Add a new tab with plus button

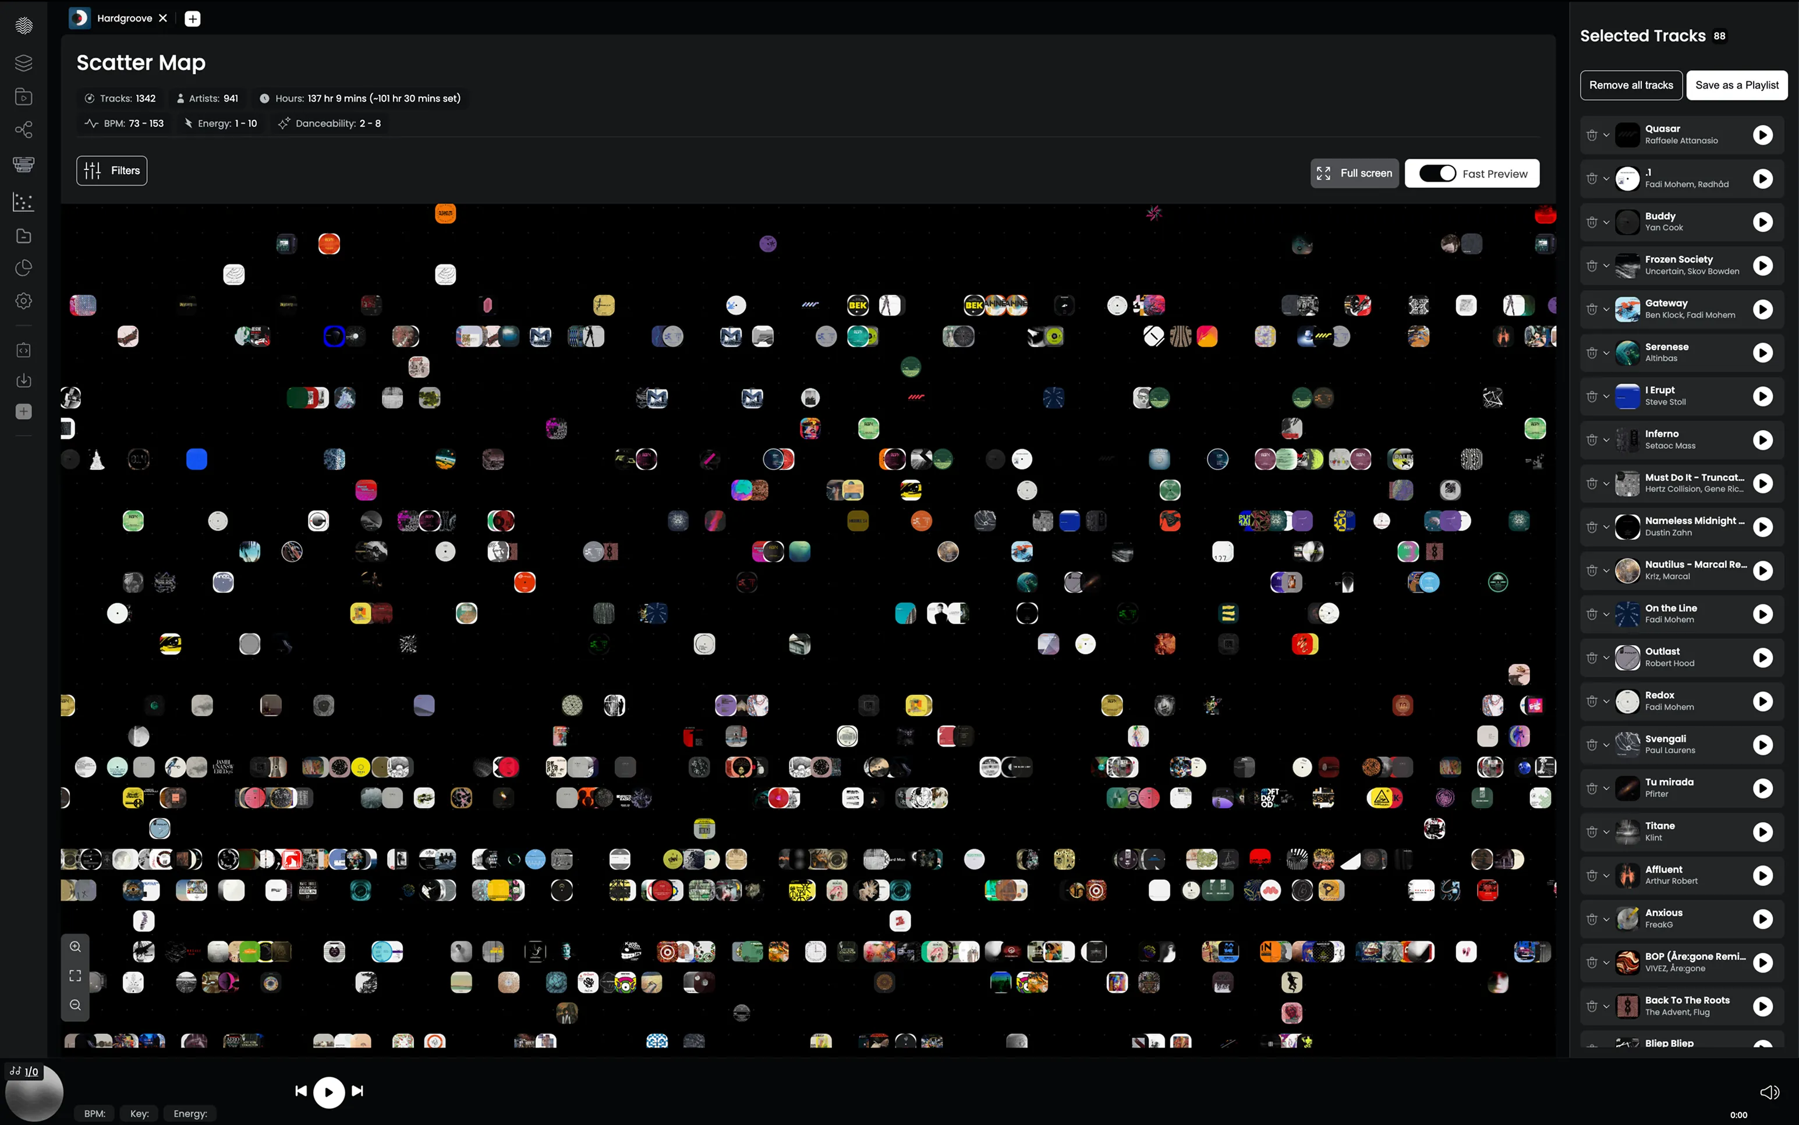(193, 19)
